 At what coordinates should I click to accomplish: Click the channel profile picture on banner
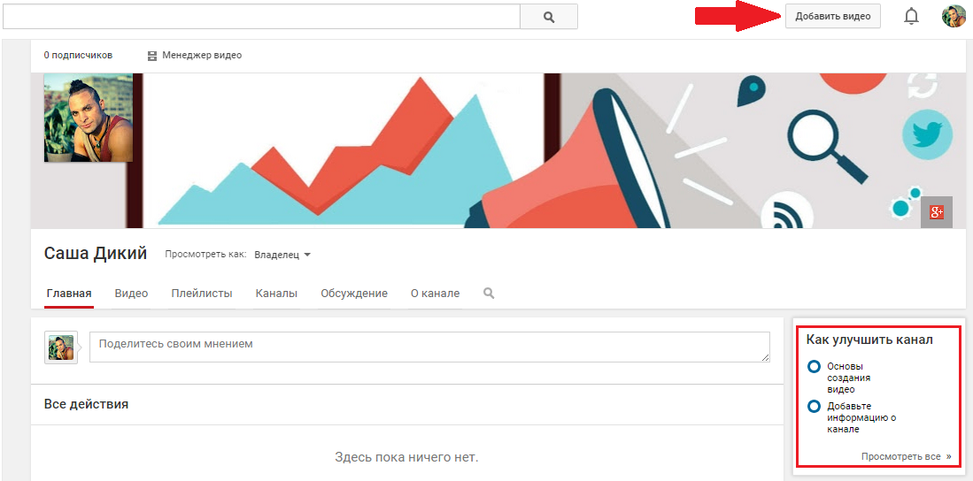point(89,118)
